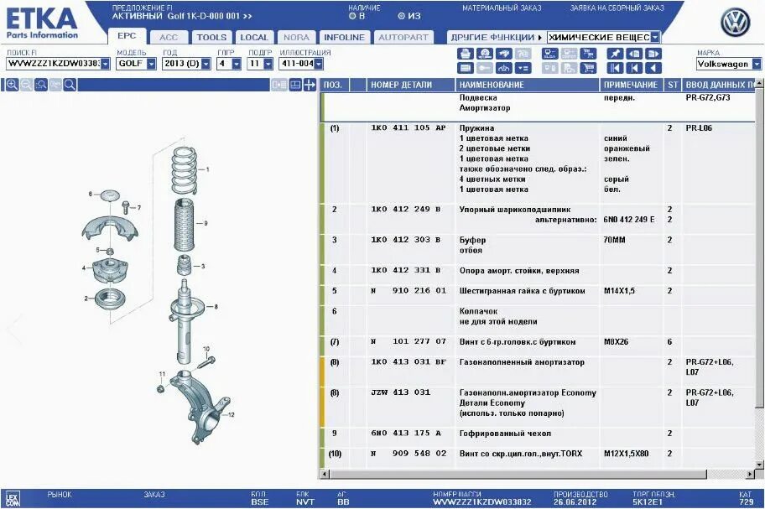The image size is (765, 509).
Task: Select part number N 909 548 02
Action: pyautogui.click(x=409, y=454)
